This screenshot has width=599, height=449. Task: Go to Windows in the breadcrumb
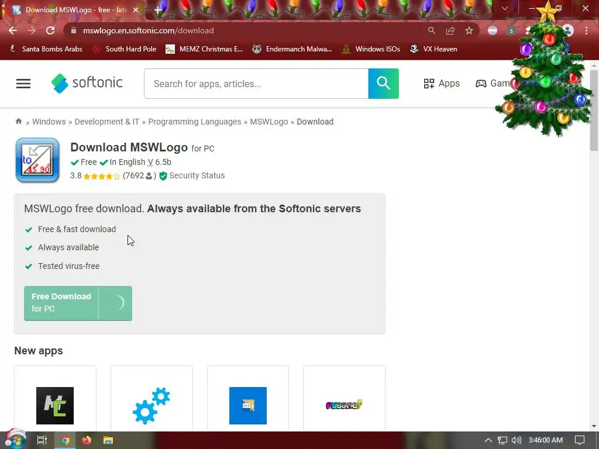pyautogui.click(x=49, y=122)
